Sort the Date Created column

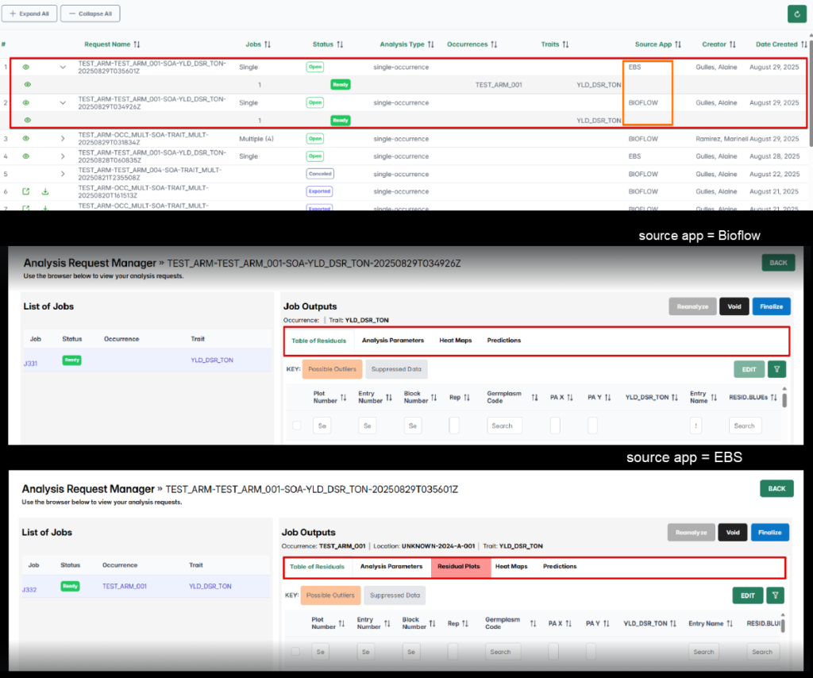(x=803, y=44)
